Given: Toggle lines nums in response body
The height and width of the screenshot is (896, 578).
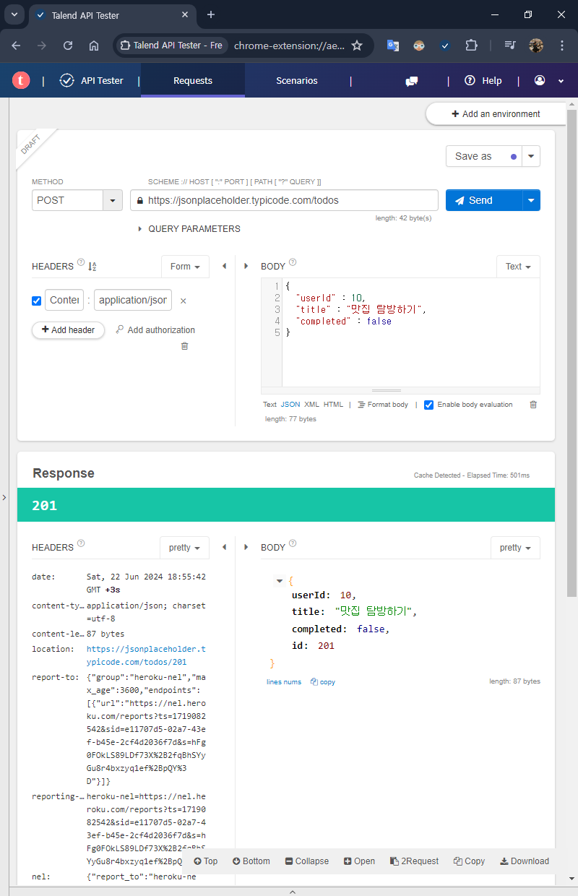Looking at the screenshot, I should click(x=284, y=681).
